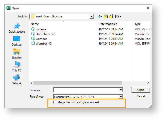
Task: Click the Open button
Action: click(141, 90)
